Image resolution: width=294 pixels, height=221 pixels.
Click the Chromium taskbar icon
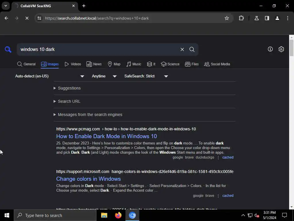point(132,215)
